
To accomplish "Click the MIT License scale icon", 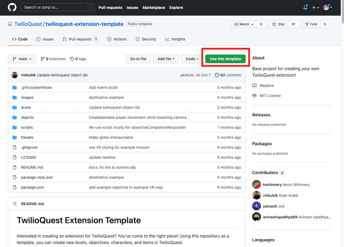I will pos(255,95).
